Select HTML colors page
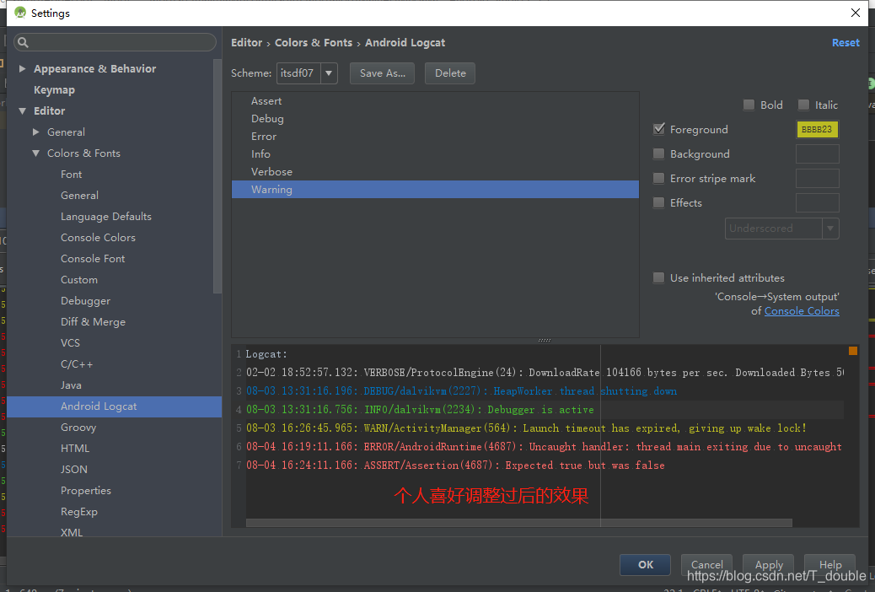Image resolution: width=875 pixels, height=592 pixels. click(75, 449)
